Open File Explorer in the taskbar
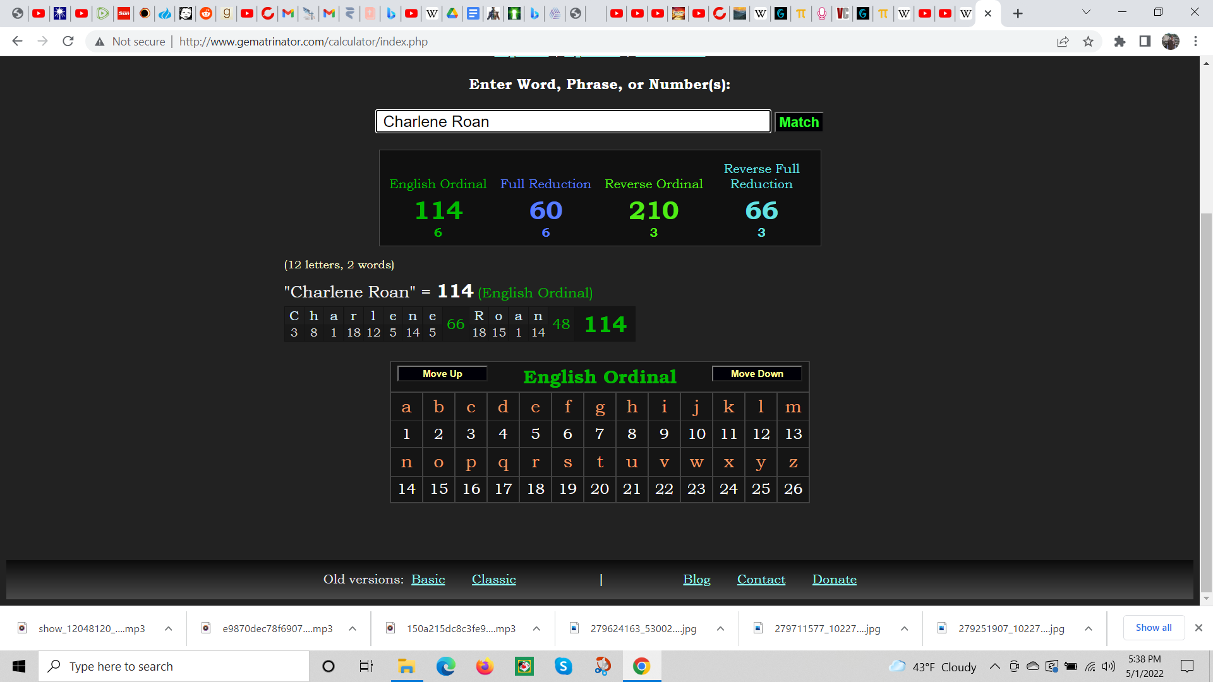Screen dimensions: 1213x682 [x=406, y=666]
